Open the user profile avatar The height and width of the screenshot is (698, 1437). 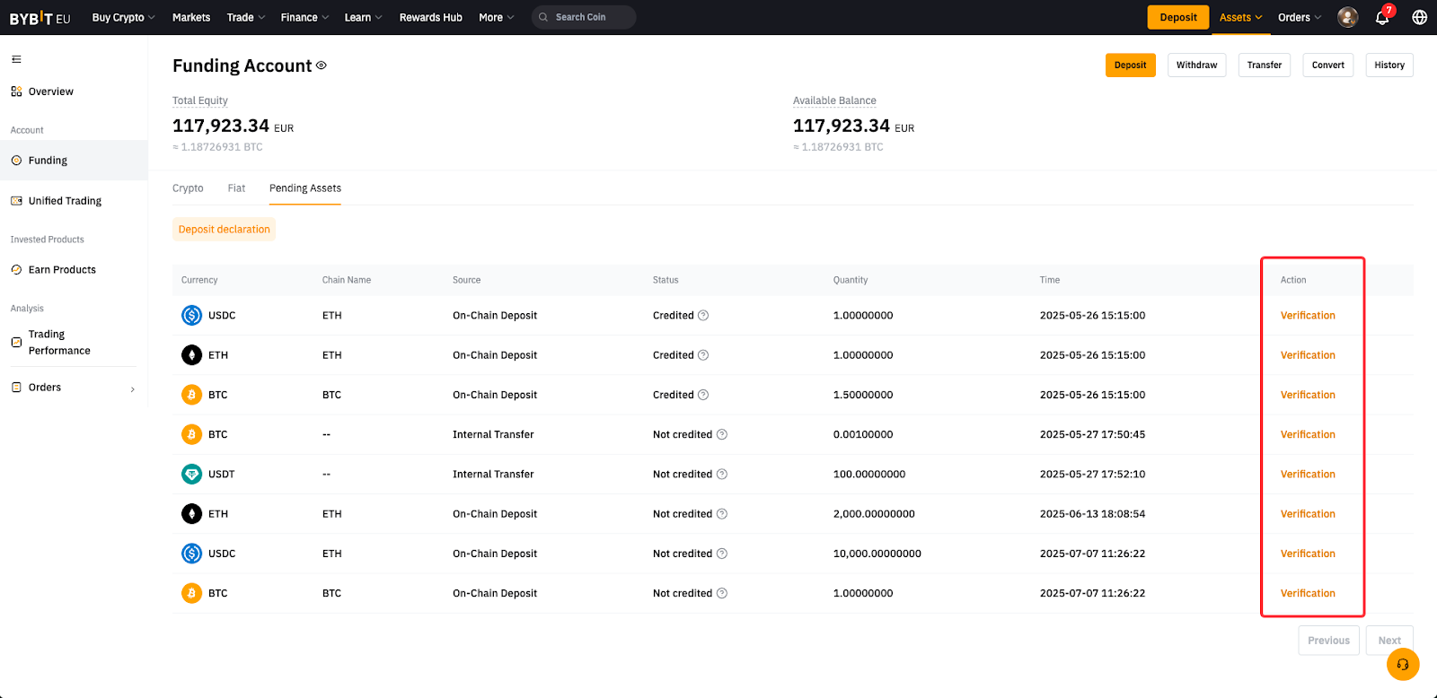[1347, 17]
